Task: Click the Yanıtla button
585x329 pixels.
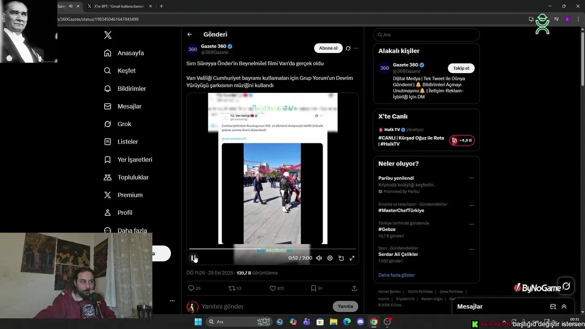Action: coord(346,307)
